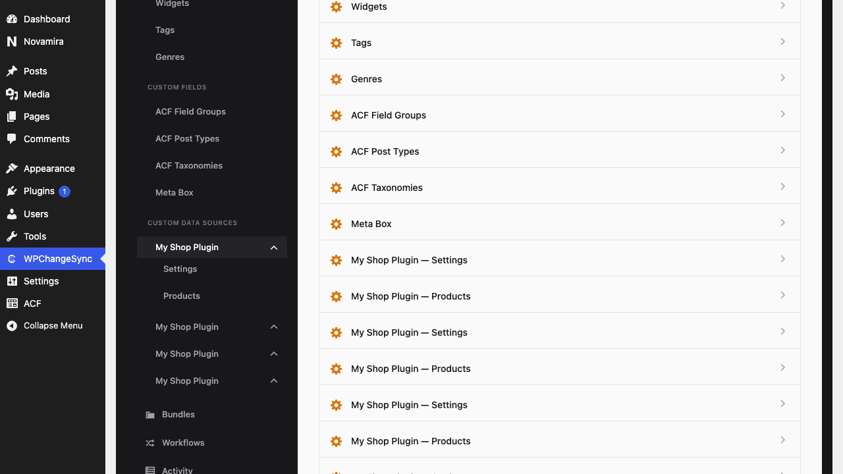Expand the Genres row chevron
Image resolution: width=843 pixels, height=474 pixels.
(782, 78)
